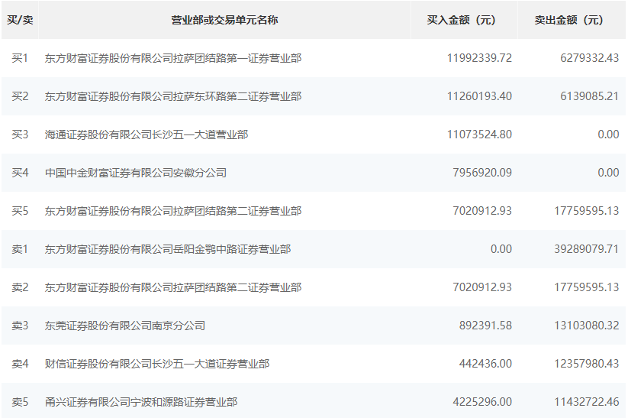Click sell amount 6139085.21
Image resolution: width=628 pixels, height=418 pixels.
[590, 96]
